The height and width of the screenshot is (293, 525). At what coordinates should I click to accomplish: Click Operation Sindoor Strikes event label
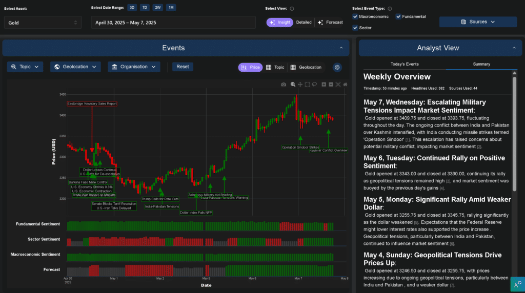(300, 147)
